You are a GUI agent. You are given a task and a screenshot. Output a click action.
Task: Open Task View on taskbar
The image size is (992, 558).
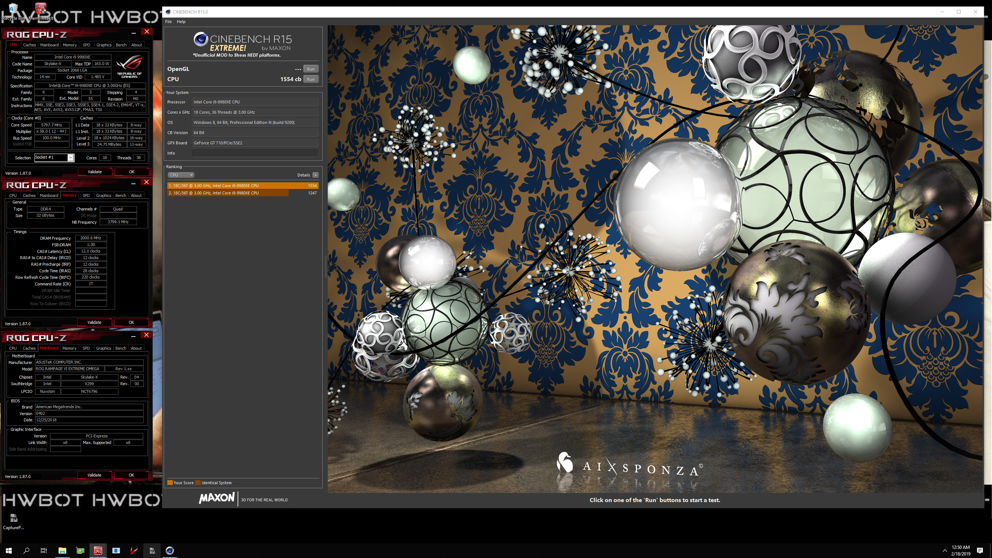coord(44,550)
